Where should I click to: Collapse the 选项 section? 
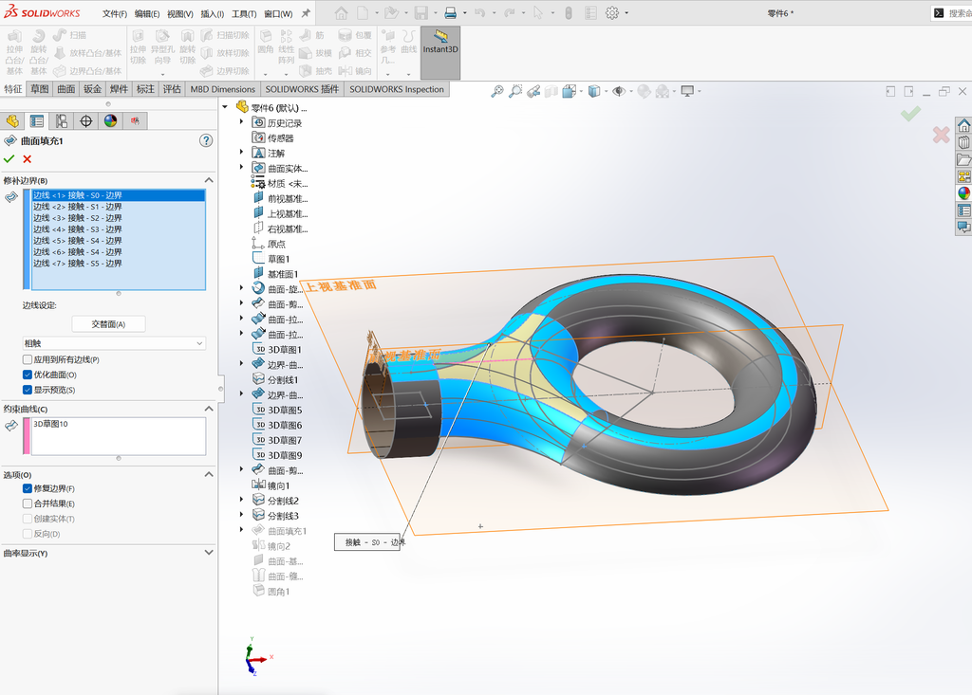tap(209, 474)
